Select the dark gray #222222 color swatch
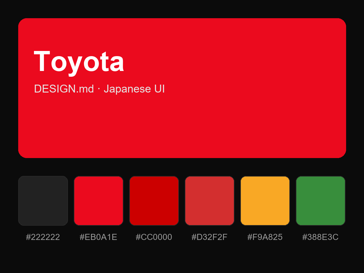Image resolution: width=364 pixels, height=273 pixels. click(x=43, y=201)
